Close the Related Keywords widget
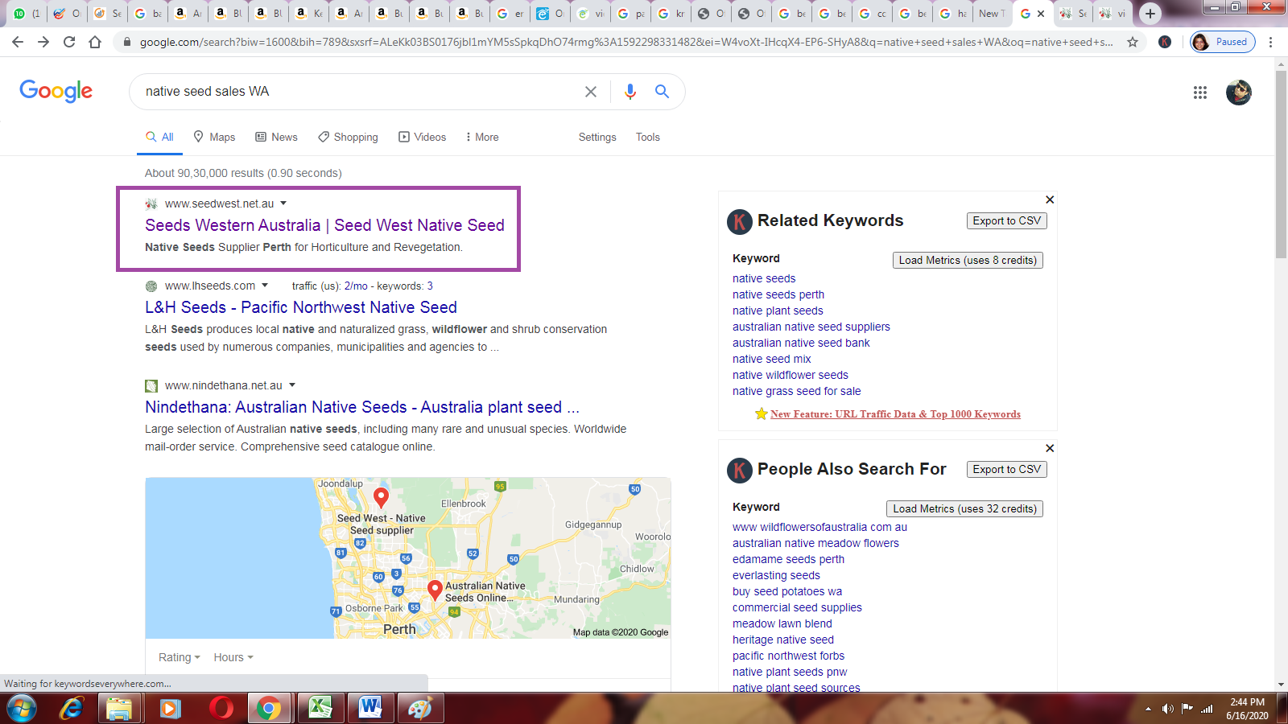The height and width of the screenshot is (724, 1288). pos(1050,200)
